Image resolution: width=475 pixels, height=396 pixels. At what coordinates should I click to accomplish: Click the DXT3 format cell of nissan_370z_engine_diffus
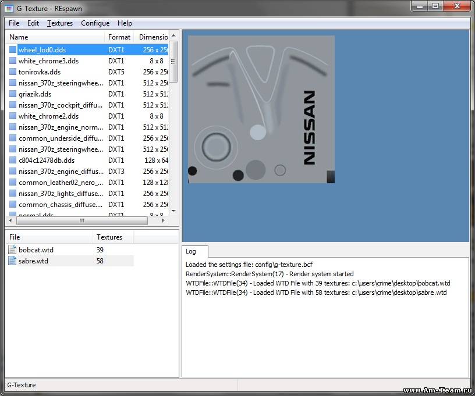[116, 171]
